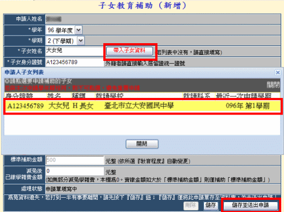Click the 就讀科系 column header
This screenshot has height=212, width=284.
point(197,95)
